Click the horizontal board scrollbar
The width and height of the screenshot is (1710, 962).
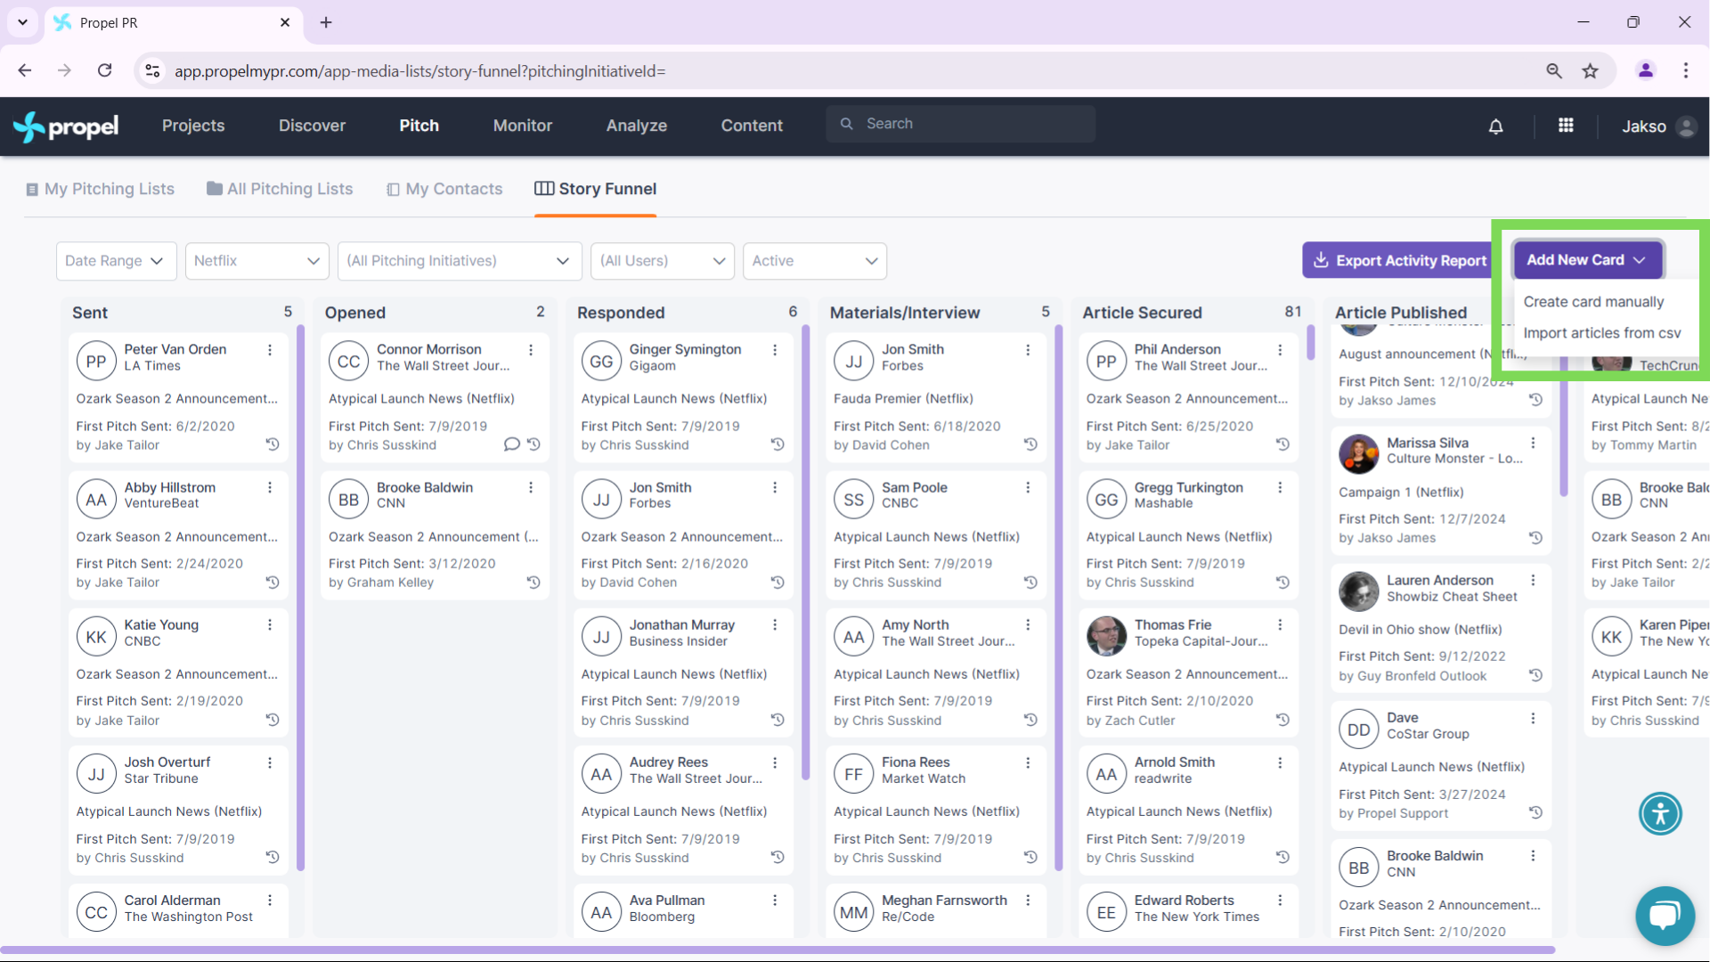(778, 950)
